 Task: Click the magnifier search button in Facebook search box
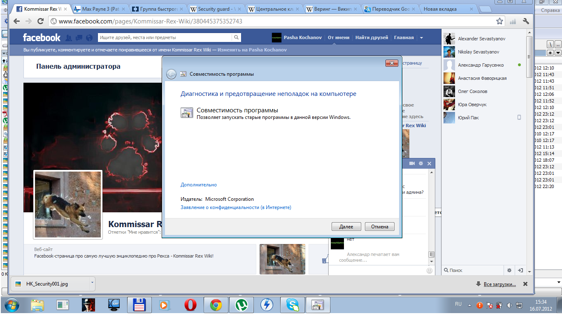(236, 37)
